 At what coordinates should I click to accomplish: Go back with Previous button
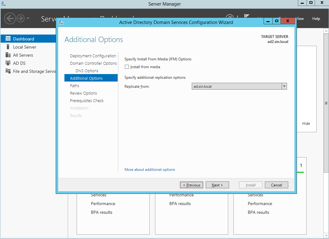click(191, 185)
